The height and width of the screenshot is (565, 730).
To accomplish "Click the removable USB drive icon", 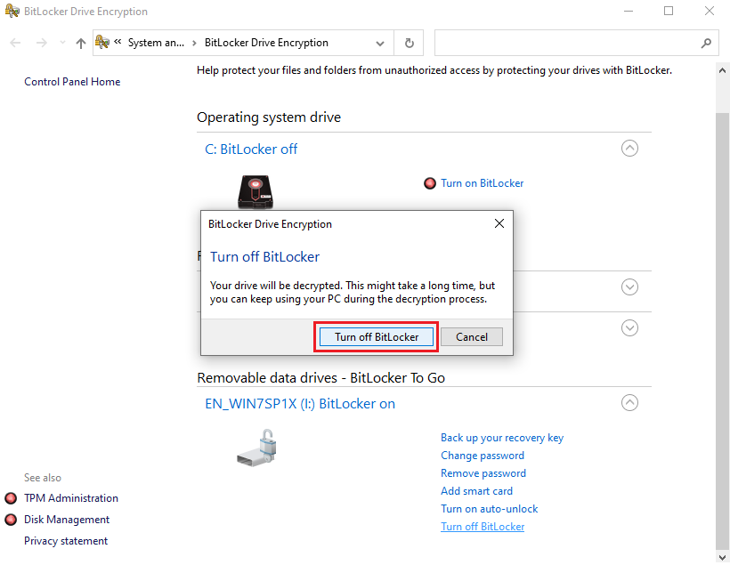I will tap(257, 449).
